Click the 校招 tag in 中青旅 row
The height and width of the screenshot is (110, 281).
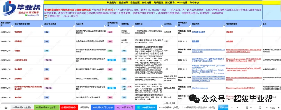click(x=110, y=51)
